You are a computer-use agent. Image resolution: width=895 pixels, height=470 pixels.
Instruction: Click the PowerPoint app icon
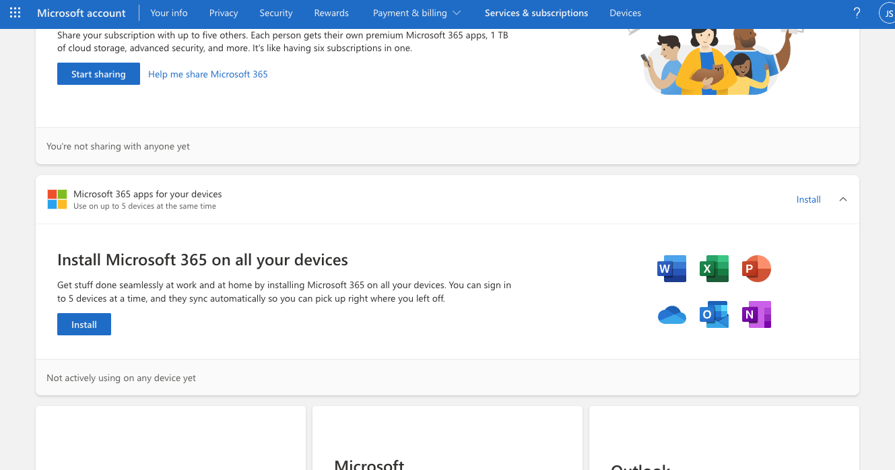pyautogui.click(x=756, y=269)
